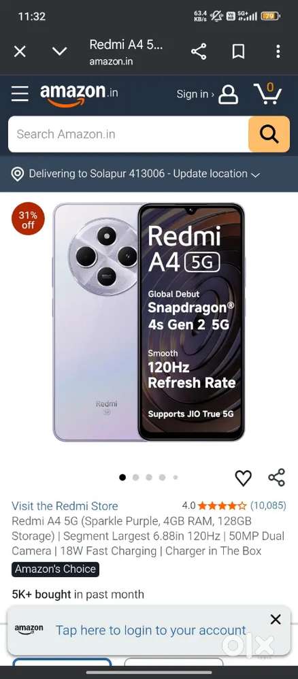Go to Amazon.in home logo
This screenshot has height=679, width=298.
click(x=79, y=94)
